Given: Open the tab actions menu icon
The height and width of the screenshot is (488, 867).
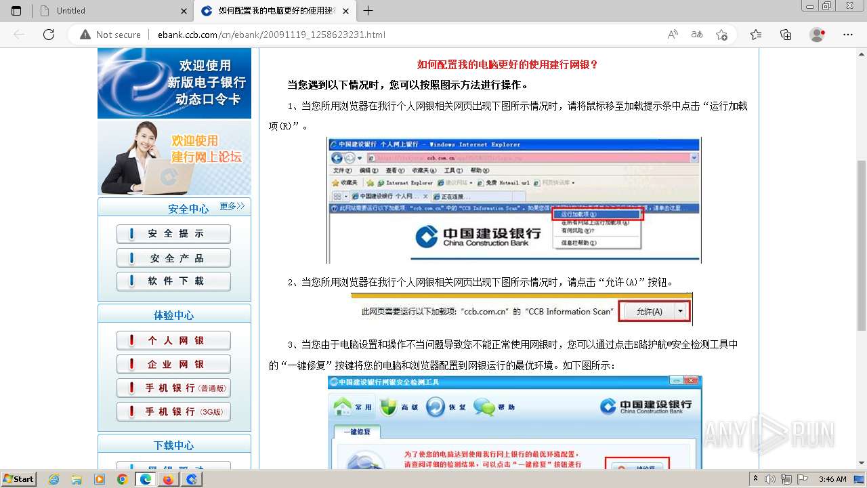Looking at the screenshot, I should pyautogui.click(x=16, y=11).
